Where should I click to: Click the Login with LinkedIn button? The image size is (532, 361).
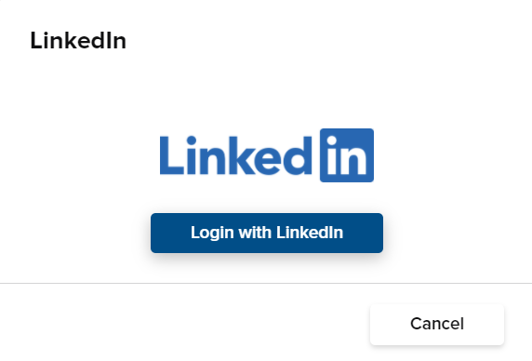click(267, 234)
